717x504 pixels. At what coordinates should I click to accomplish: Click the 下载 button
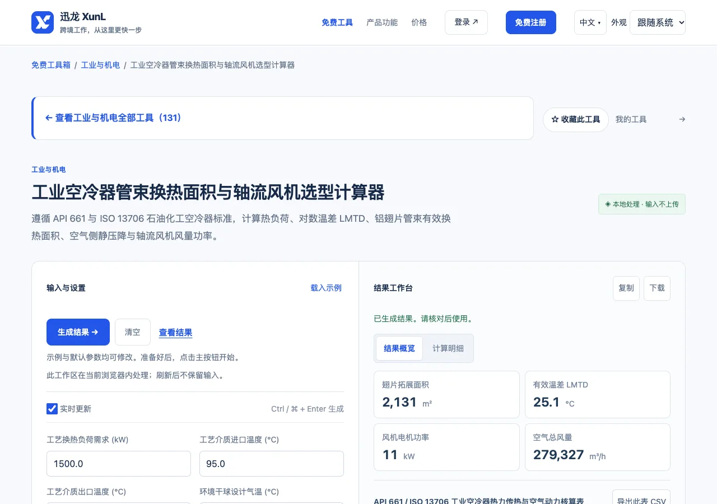pos(657,288)
